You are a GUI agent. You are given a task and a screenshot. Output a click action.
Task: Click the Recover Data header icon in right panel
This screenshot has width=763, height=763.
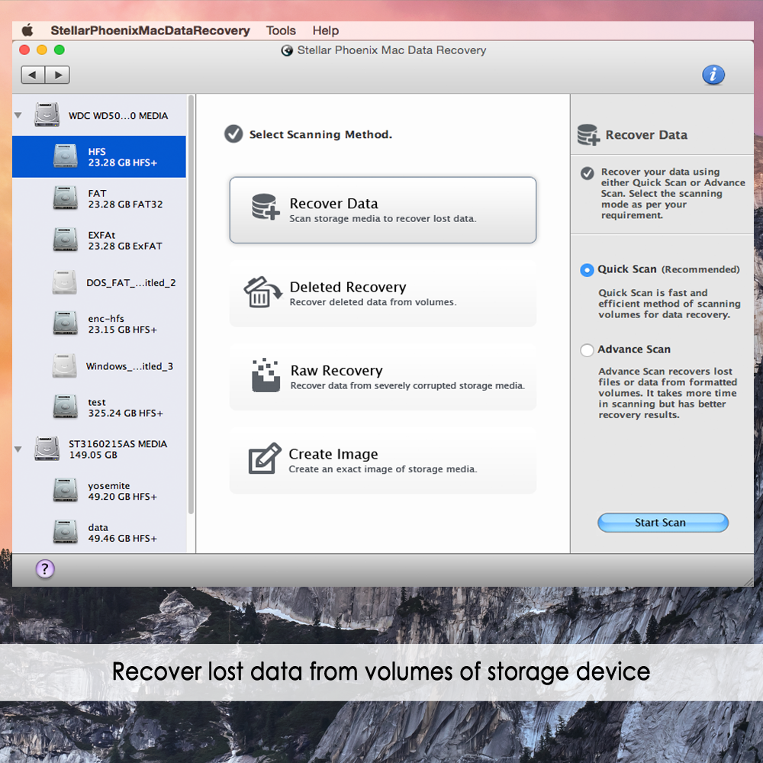pyautogui.click(x=588, y=135)
